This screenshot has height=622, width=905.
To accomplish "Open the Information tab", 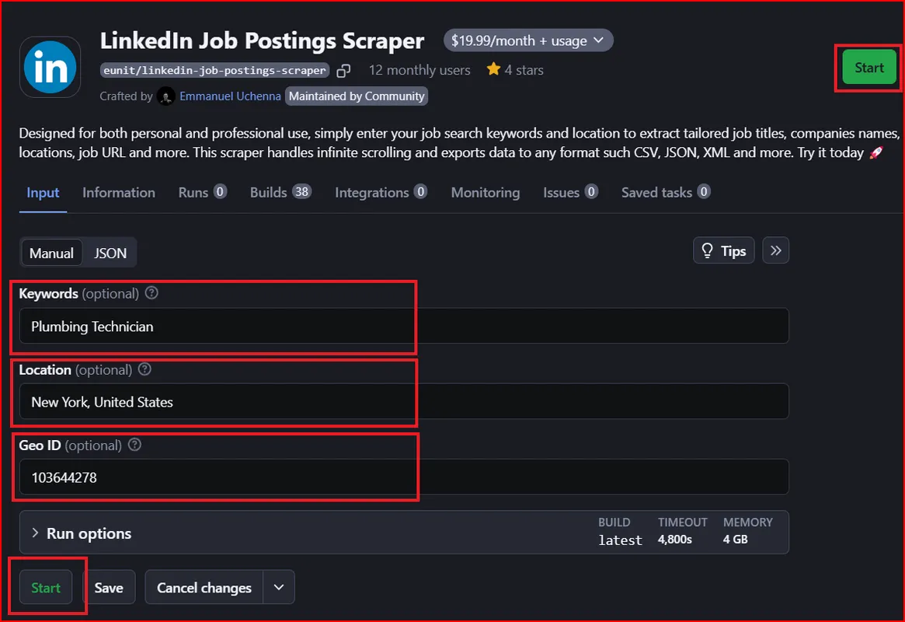I will [x=118, y=192].
